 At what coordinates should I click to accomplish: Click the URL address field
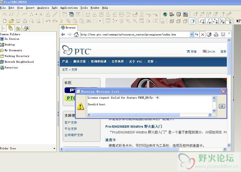point(135,35)
